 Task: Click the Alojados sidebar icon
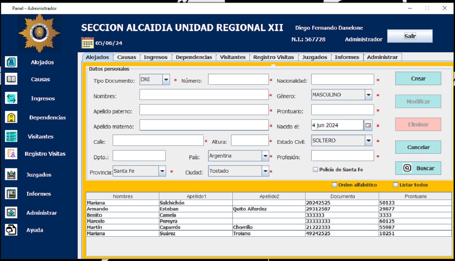point(11,62)
